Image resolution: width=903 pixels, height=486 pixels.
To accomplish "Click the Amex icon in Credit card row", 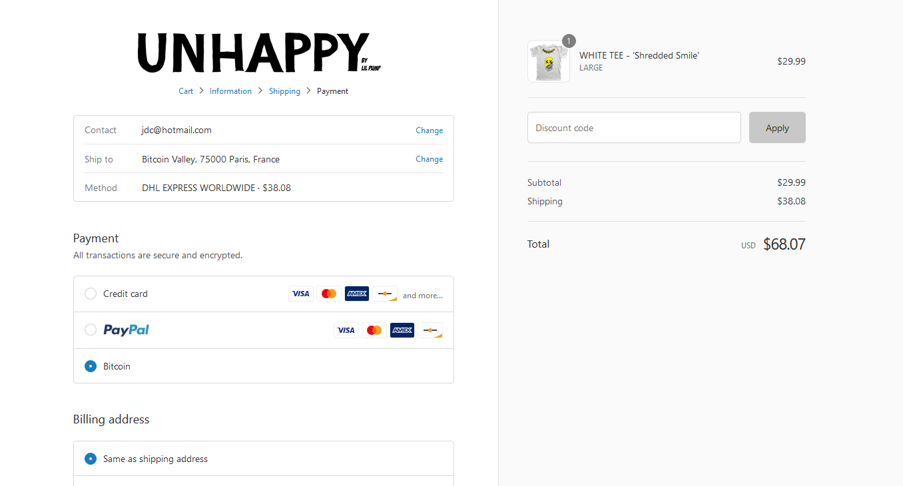I will coord(357,294).
